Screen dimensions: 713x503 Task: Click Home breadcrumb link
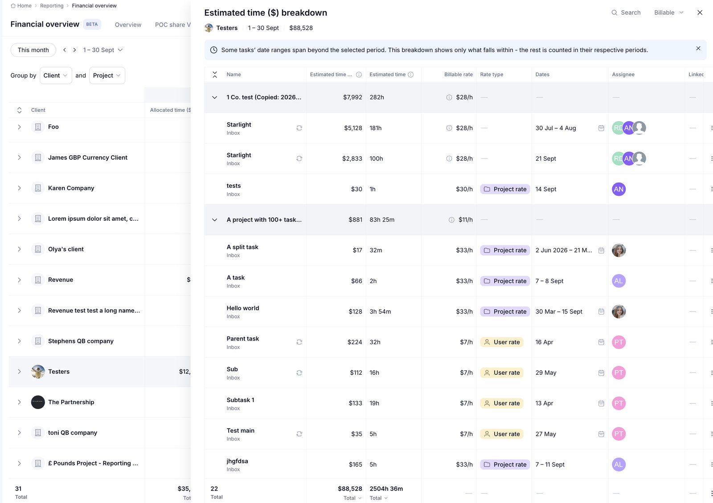(x=21, y=6)
